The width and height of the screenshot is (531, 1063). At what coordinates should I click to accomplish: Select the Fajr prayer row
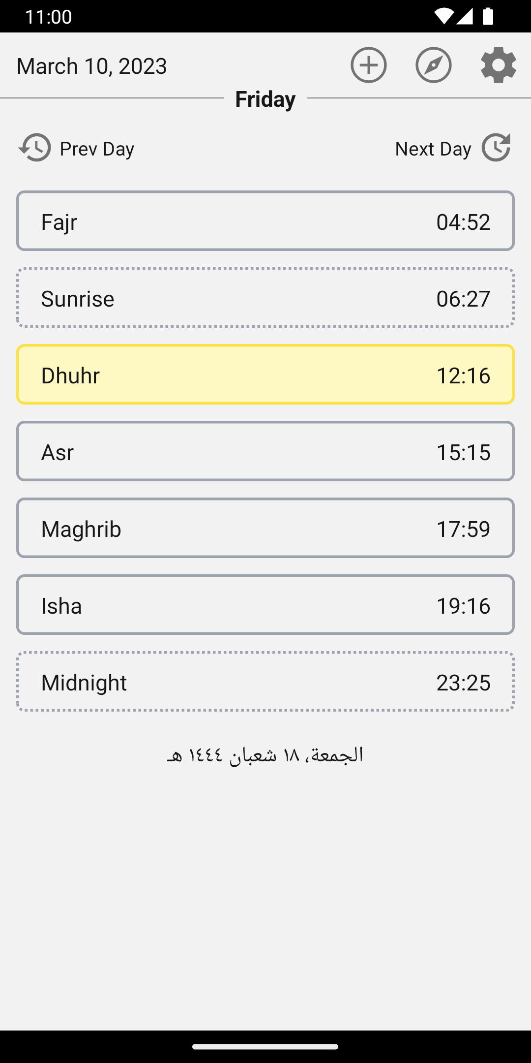(x=265, y=221)
